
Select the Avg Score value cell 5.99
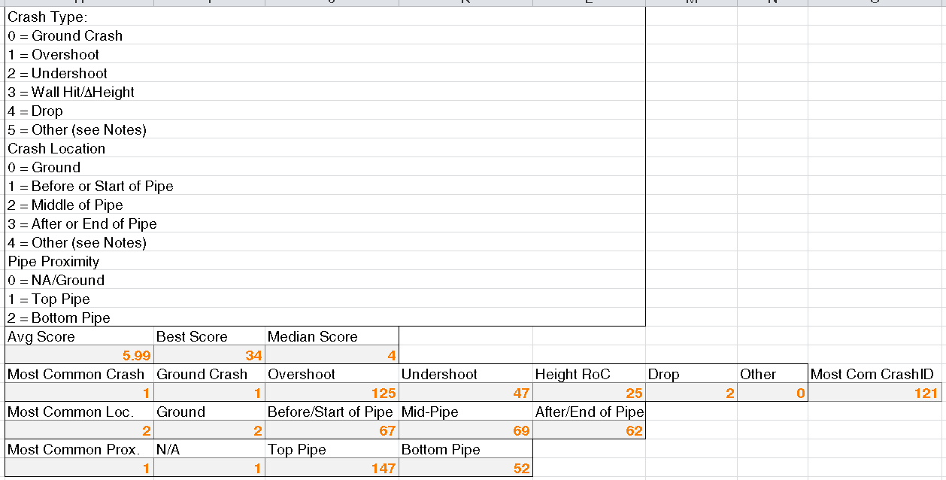pos(80,355)
